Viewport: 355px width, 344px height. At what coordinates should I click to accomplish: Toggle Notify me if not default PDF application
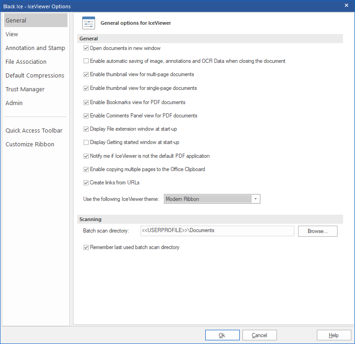tap(86, 156)
